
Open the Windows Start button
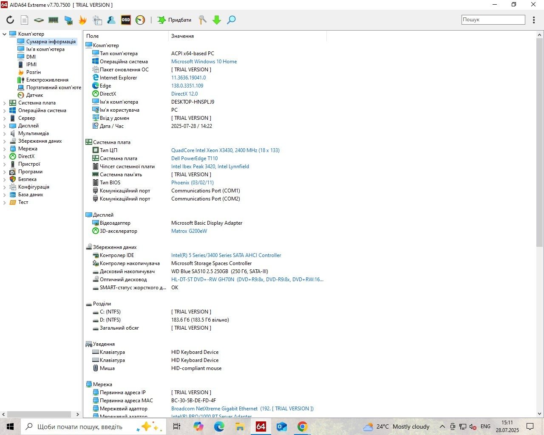10,427
